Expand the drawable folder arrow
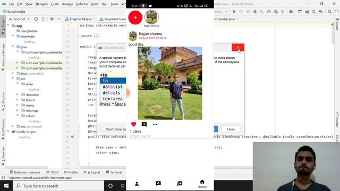 pos(18,94)
